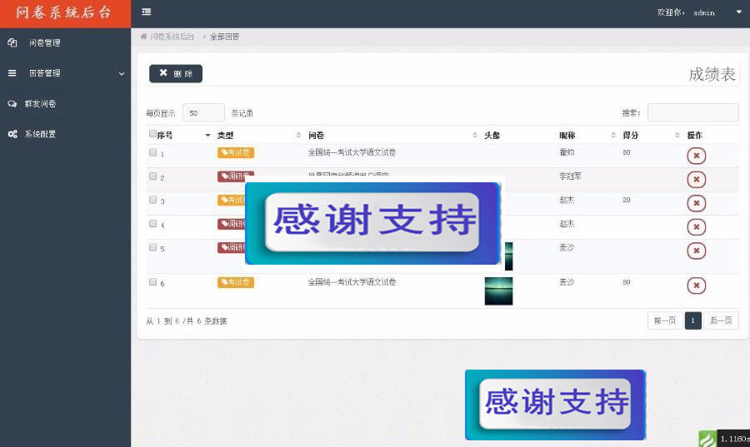Click the red delete icon for 李冠军 row
This screenshot has width=750, height=447.
click(696, 180)
